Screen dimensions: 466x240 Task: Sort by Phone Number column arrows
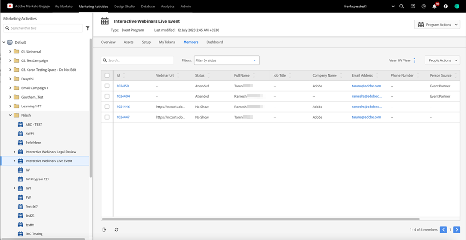[x=418, y=76]
